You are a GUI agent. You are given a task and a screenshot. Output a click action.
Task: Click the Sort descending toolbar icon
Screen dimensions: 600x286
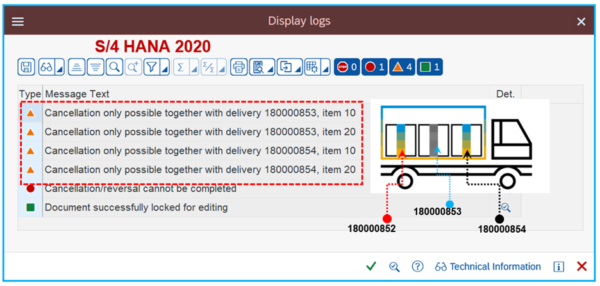96,67
